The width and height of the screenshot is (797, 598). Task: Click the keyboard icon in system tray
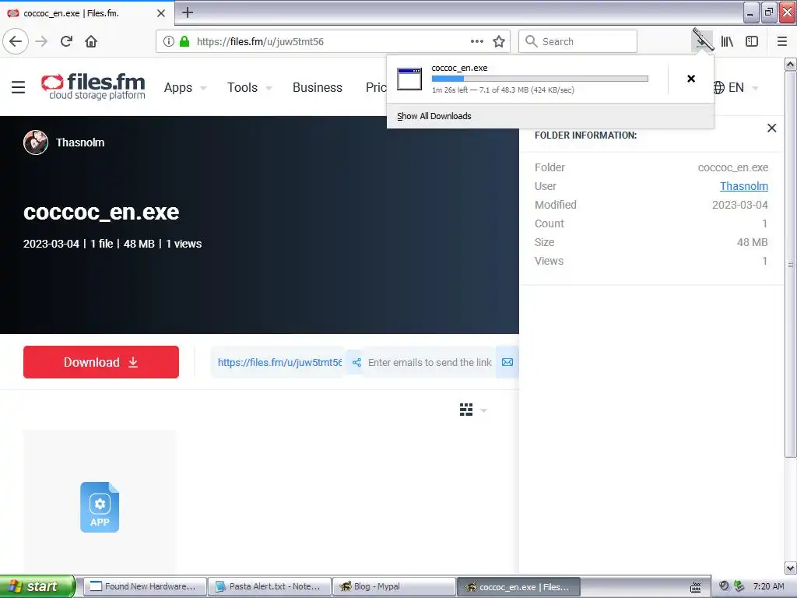pos(695,587)
